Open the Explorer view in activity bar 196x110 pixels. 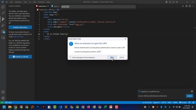3,7
